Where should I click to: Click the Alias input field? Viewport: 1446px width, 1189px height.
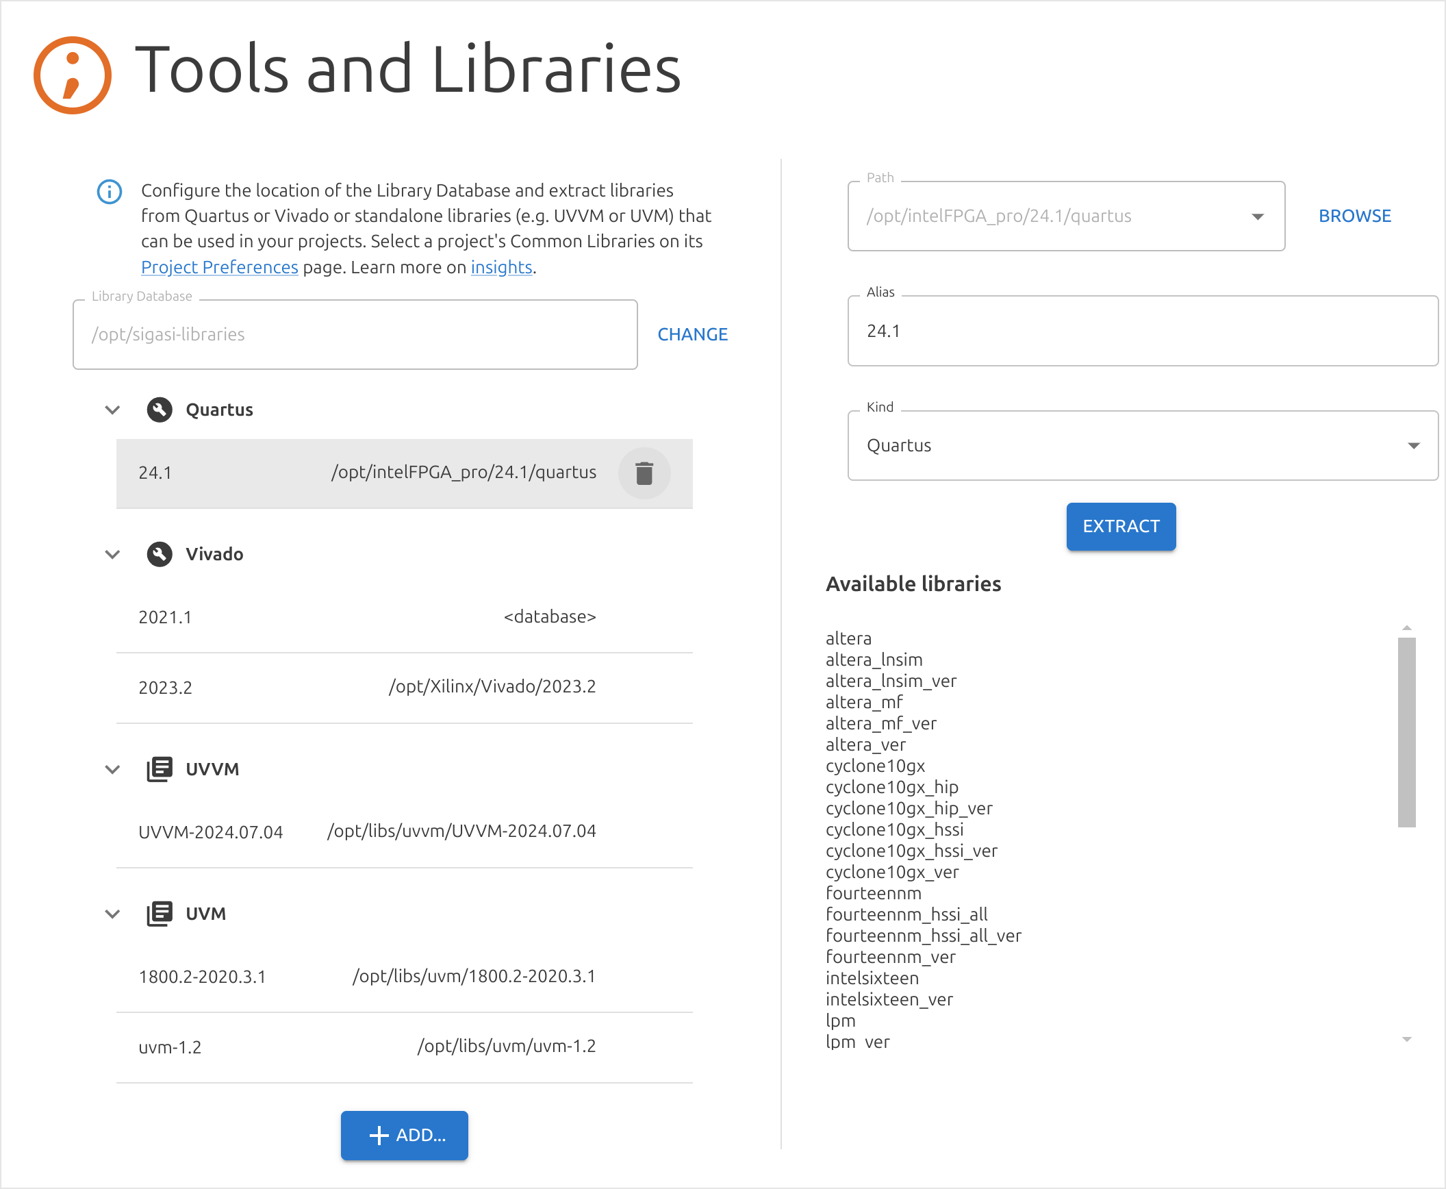point(1142,331)
